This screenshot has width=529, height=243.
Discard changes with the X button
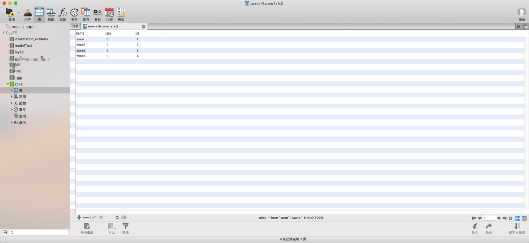coord(101,217)
